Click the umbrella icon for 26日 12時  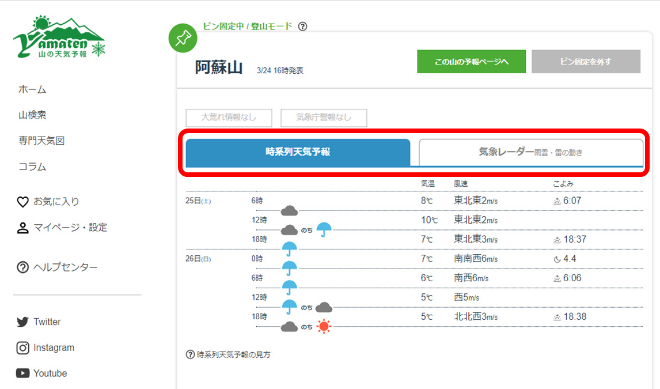[x=289, y=307]
